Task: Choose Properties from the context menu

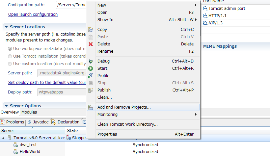Action: pos(143,134)
